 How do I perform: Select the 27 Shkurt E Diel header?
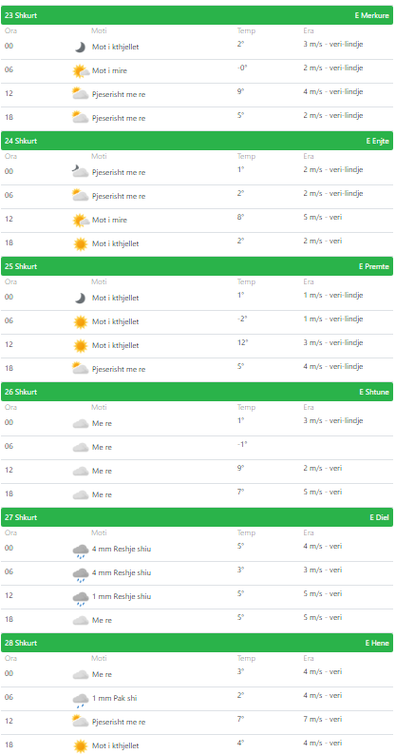(x=197, y=517)
